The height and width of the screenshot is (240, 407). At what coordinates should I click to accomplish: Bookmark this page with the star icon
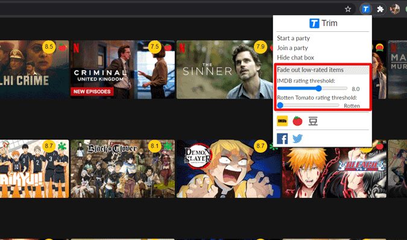(x=348, y=10)
